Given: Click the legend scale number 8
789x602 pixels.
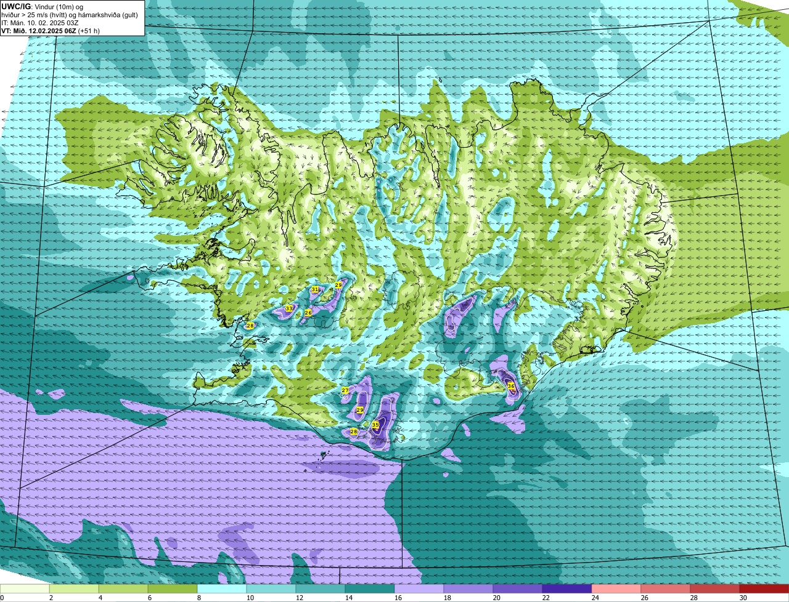Looking at the screenshot, I should click(x=199, y=598).
